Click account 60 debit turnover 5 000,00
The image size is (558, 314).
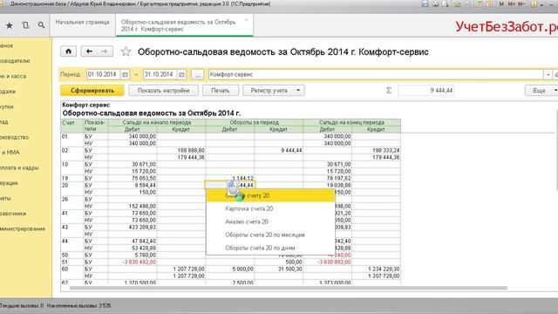pyautogui.click(x=230, y=269)
